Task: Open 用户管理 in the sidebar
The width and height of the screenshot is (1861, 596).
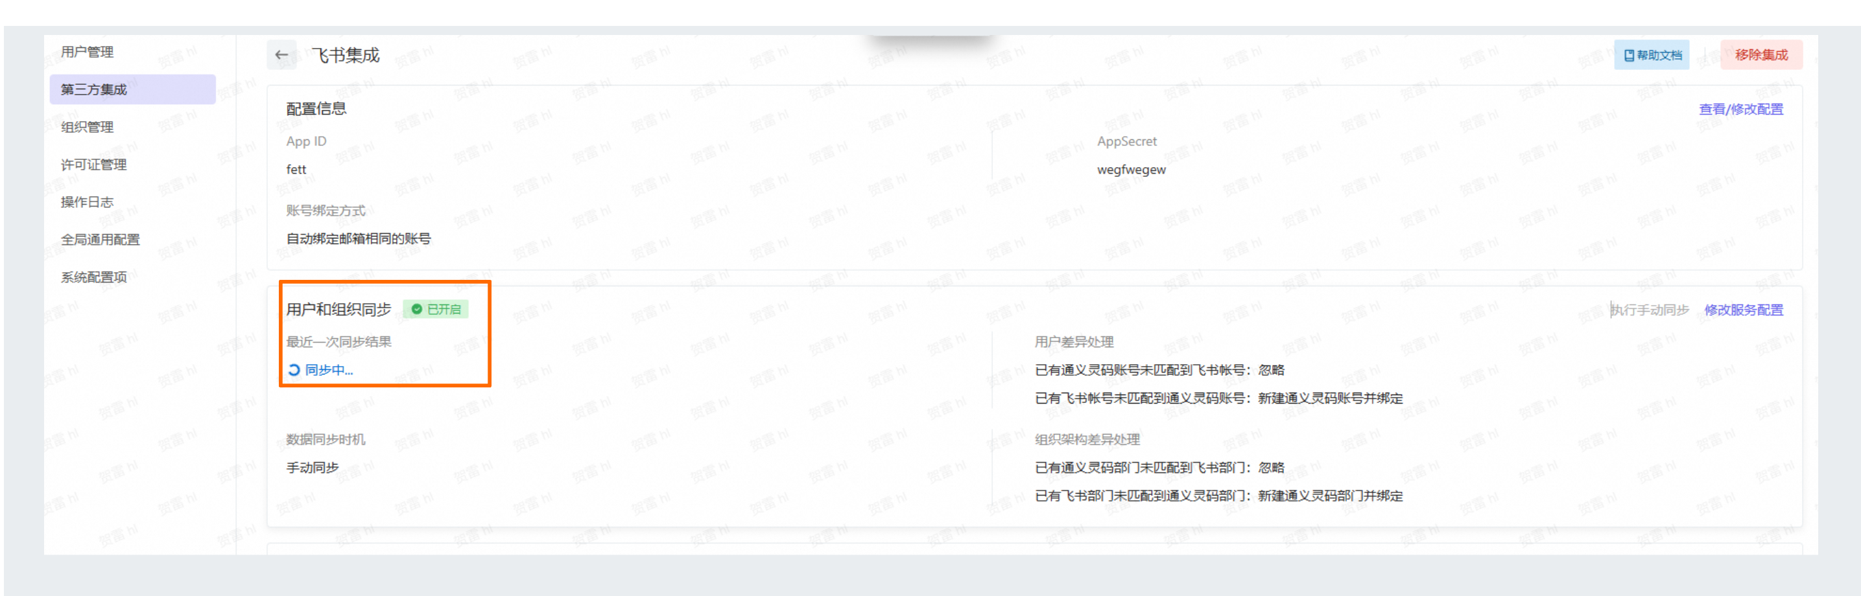Action: 88,52
